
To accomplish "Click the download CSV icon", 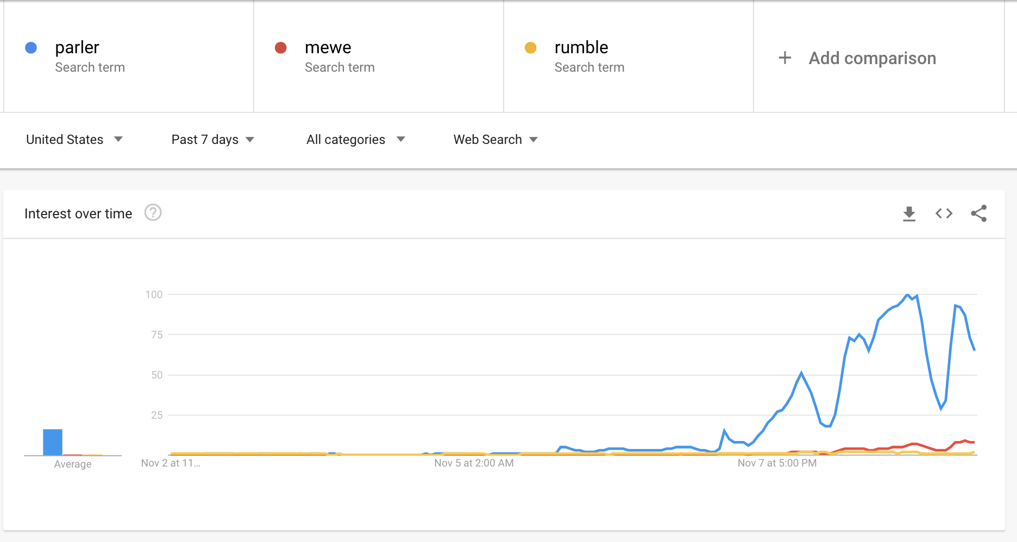I will point(909,214).
